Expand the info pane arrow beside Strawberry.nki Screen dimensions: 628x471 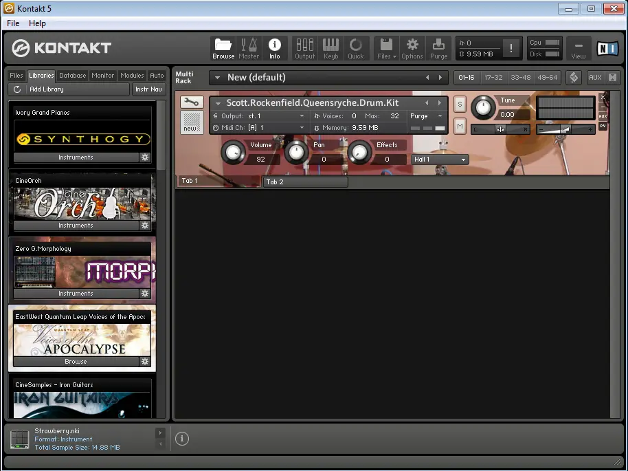[x=160, y=432]
